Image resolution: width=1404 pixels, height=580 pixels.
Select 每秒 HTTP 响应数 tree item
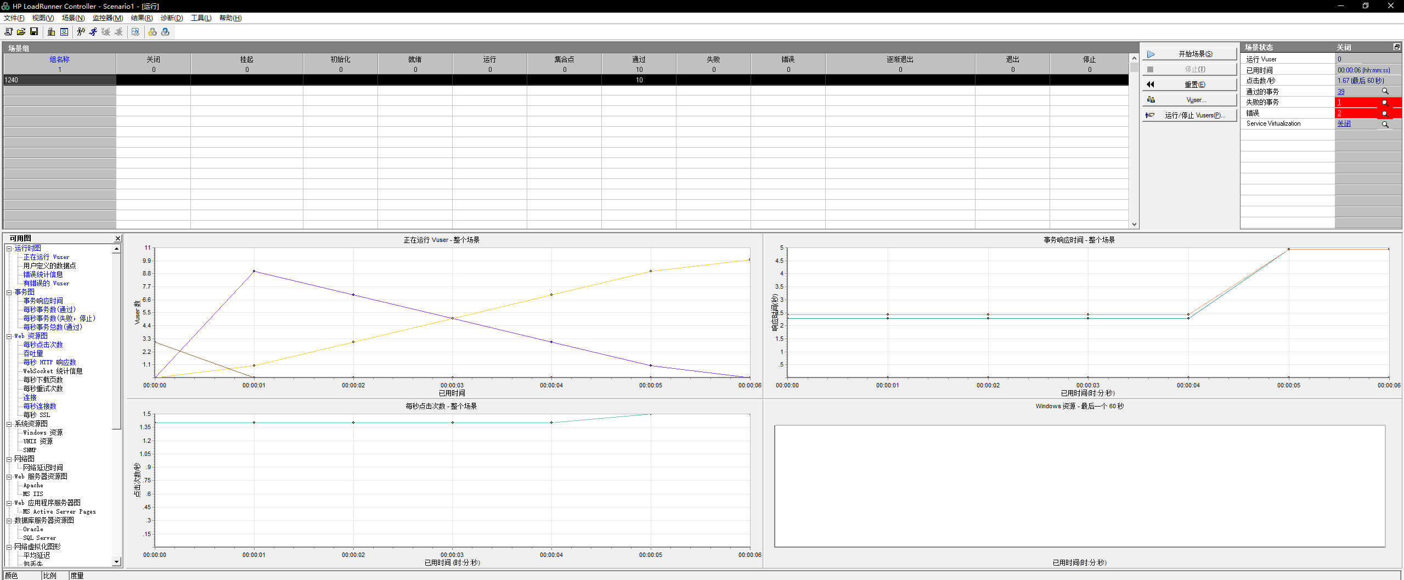pos(49,363)
